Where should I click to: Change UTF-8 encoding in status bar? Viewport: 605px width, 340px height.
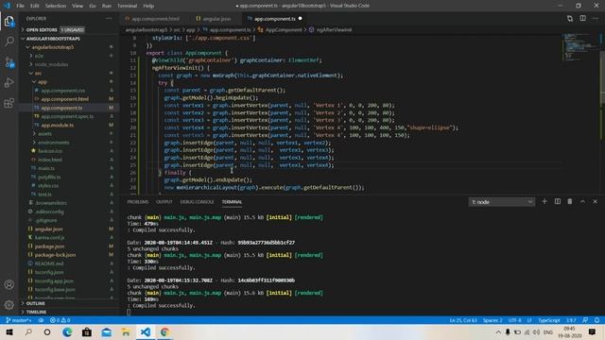tap(514, 320)
